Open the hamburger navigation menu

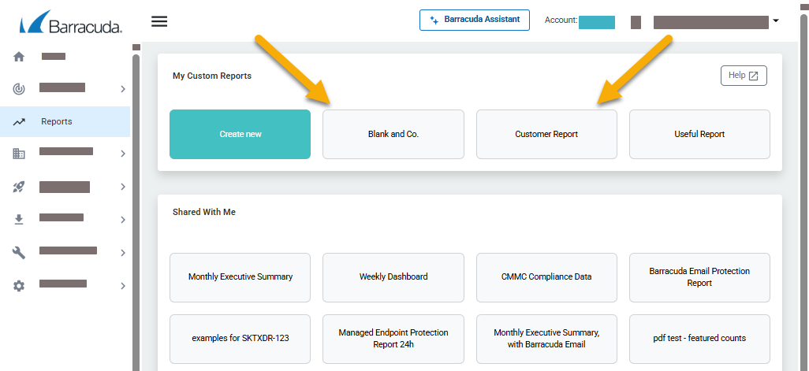[159, 21]
